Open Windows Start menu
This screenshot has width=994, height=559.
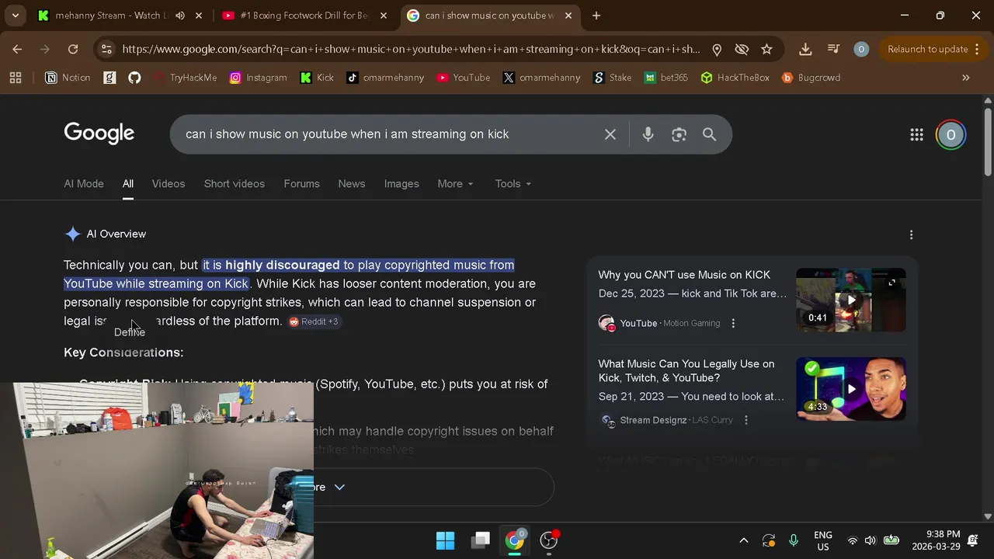(x=445, y=540)
